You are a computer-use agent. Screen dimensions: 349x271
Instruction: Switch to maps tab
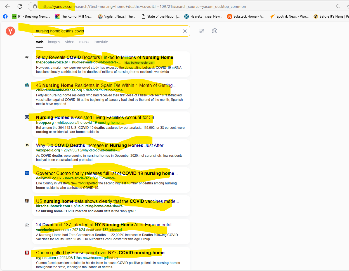click(84, 42)
